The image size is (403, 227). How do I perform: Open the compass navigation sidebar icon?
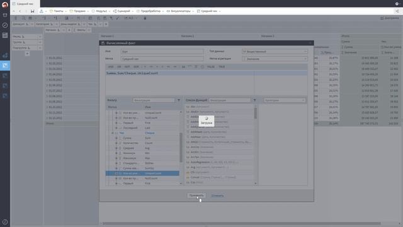5,25
